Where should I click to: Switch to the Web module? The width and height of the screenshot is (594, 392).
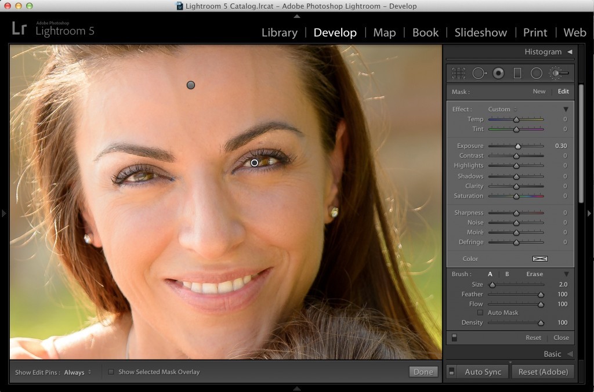pyautogui.click(x=575, y=32)
